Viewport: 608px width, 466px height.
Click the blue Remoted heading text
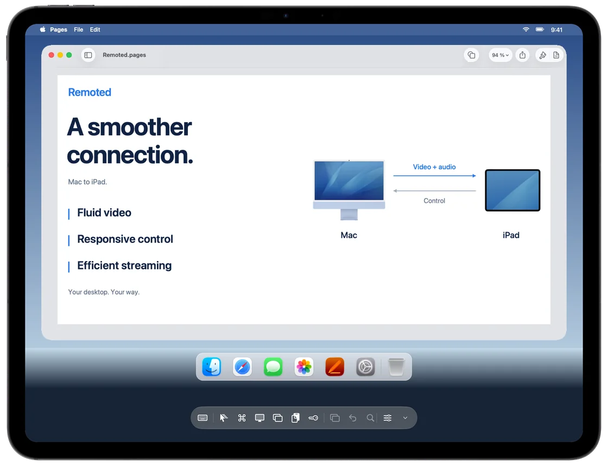click(90, 92)
